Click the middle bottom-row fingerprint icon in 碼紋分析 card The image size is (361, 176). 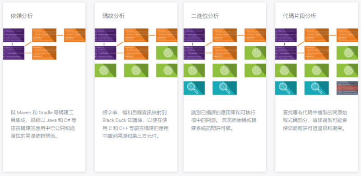[x=136, y=71]
